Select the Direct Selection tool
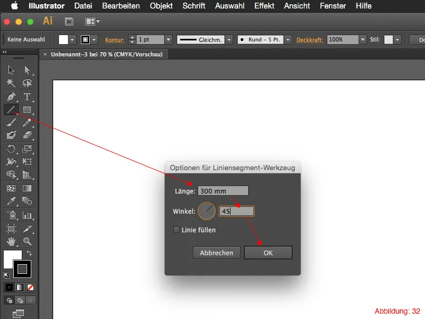The height and width of the screenshot is (319, 425). (27, 70)
